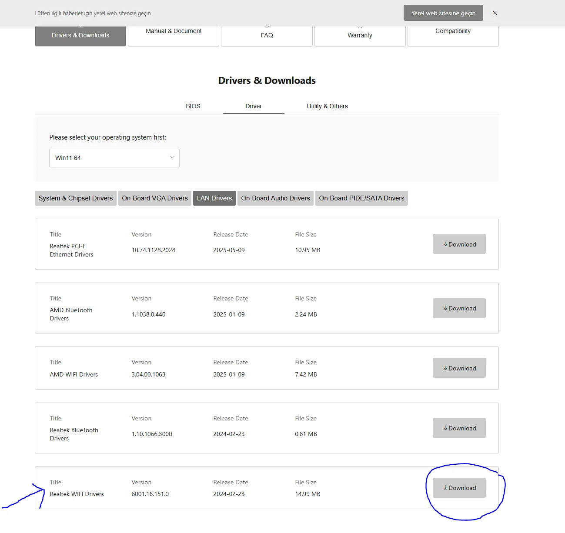565x533 pixels.
Task: Select the BIOS sub-tab
Action: [193, 106]
